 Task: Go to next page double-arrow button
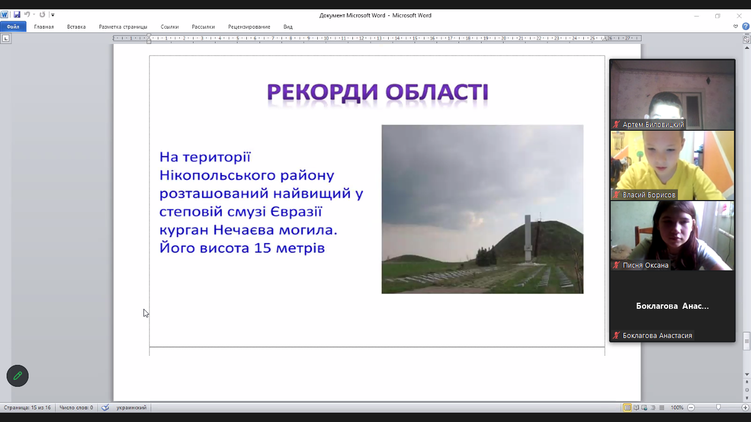[747, 397]
